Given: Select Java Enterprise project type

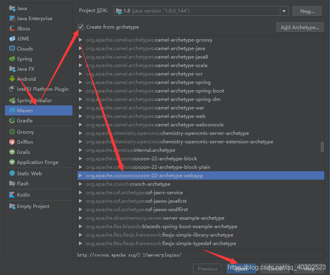Looking at the screenshot, I should click(x=39, y=19).
